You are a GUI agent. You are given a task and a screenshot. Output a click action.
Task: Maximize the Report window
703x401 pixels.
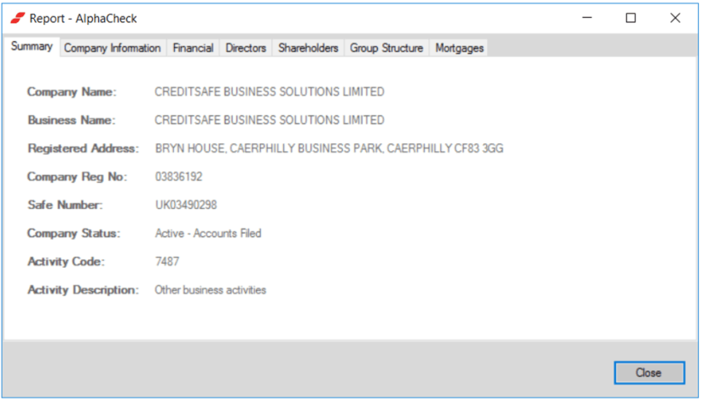point(630,18)
